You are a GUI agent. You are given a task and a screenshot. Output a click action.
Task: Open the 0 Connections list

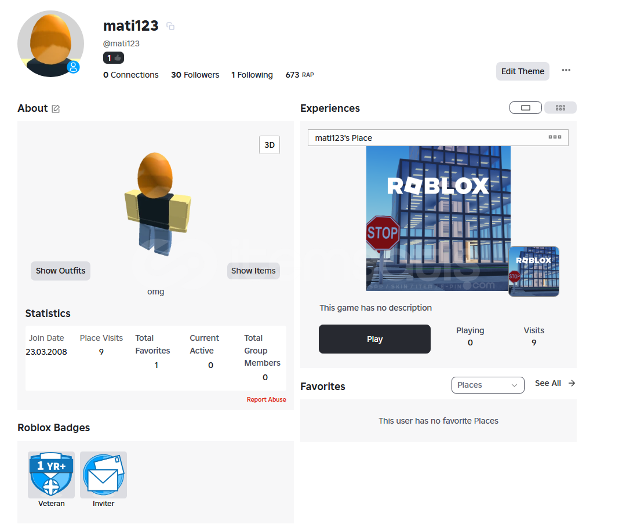click(x=130, y=75)
